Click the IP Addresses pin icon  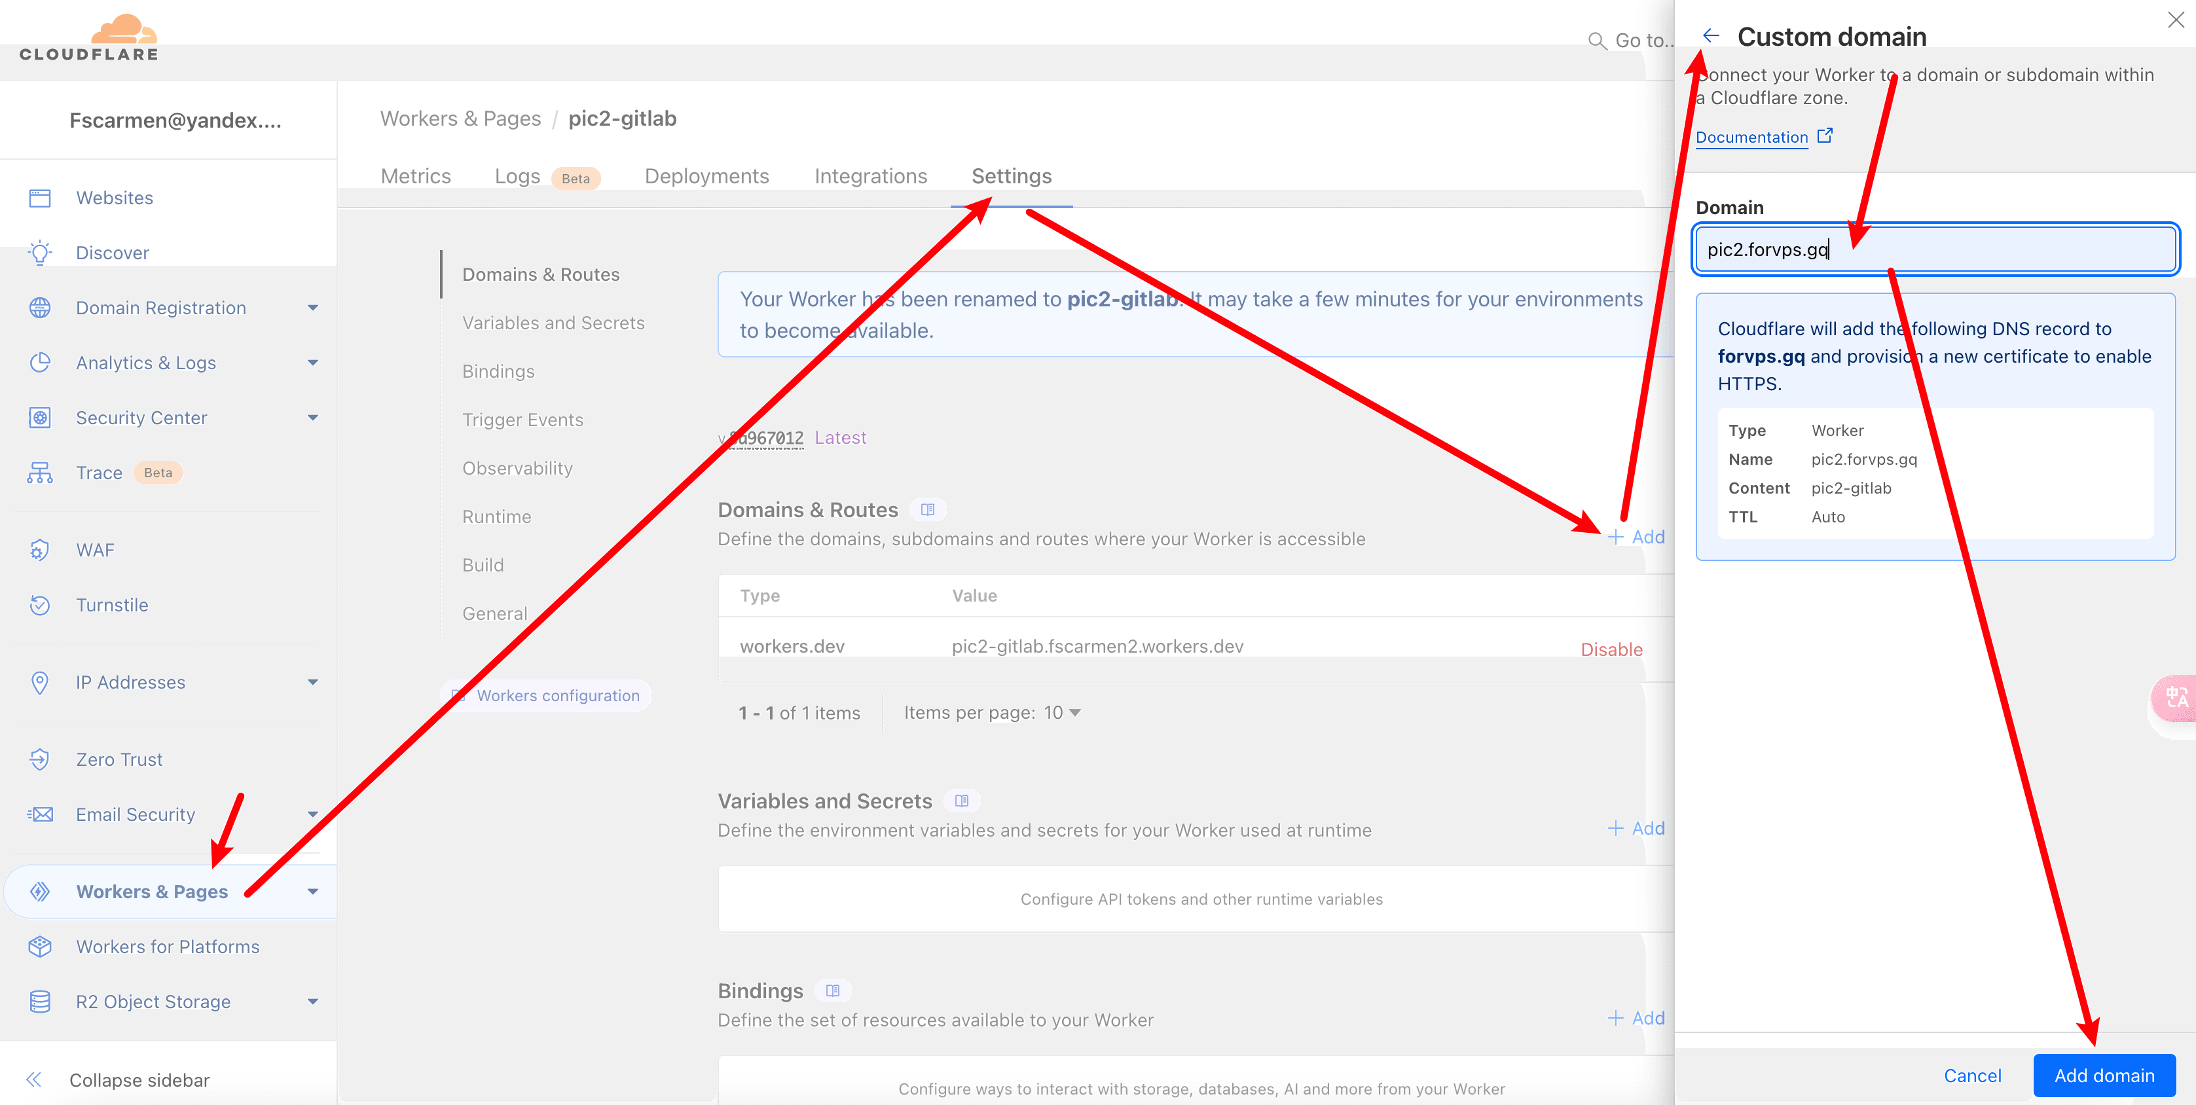click(40, 682)
